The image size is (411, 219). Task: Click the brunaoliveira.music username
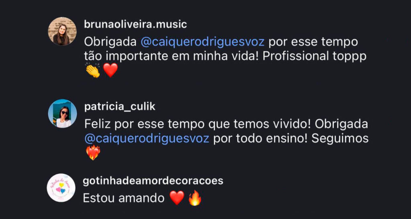pos(136,24)
